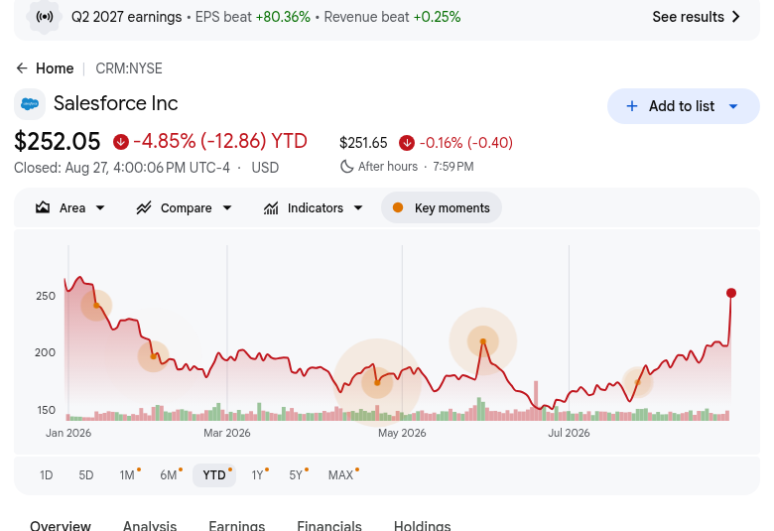Select the 1Y time range
The image size is (774, 531).
pos(258,475)
